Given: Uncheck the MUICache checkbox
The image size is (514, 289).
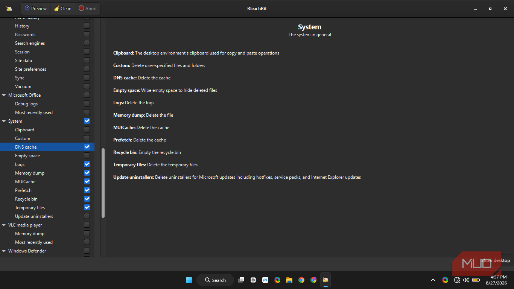Looking at the screenshot, I should tap(87, 181).
